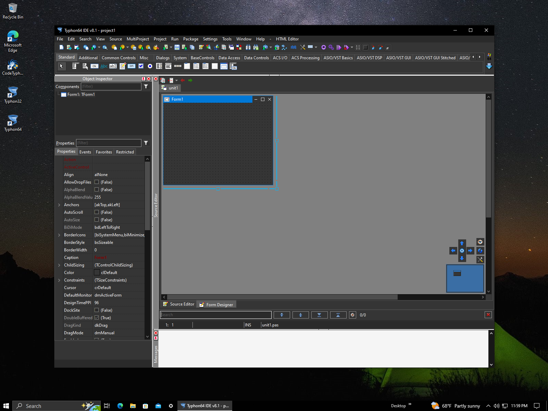The image size is (548, 411).
Task: Toggle the DockSite property checkbox
Action: tap(97, 310)
